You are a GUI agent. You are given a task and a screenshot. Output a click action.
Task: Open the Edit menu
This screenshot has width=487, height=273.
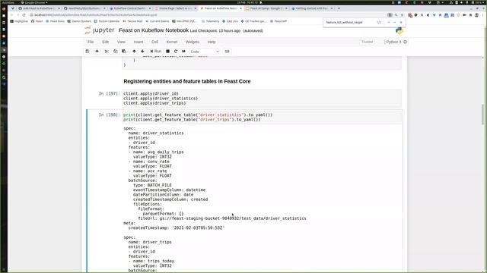tap(106, 42)
